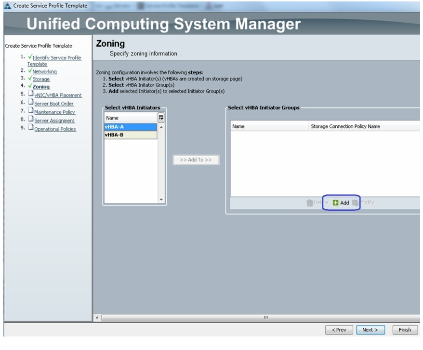Click the Name column header in Initiator Groups
Screen dimensions: 423x350
269,126
